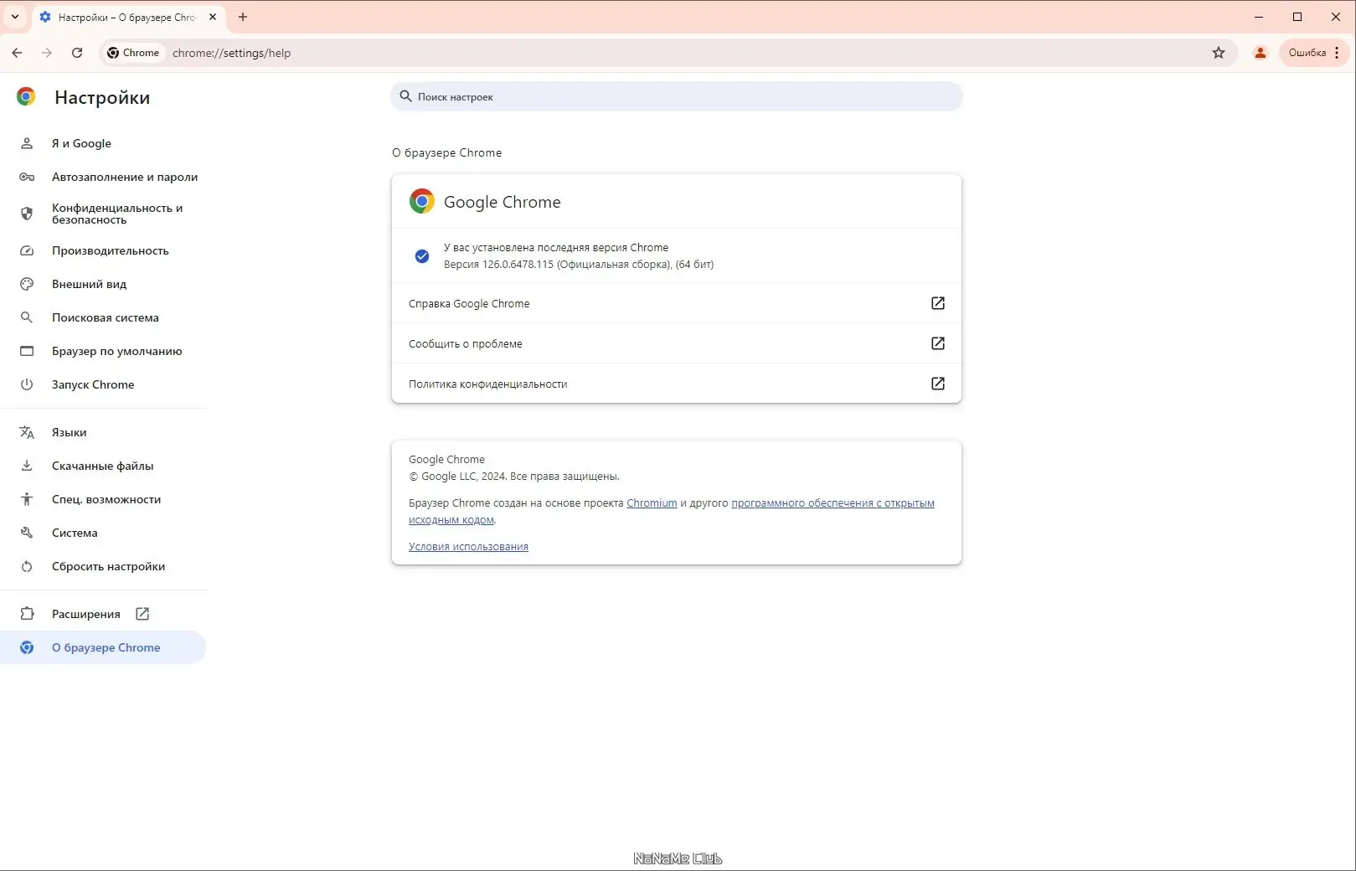Open Конфиденциальность и безопасность settings
Image resolution: width=1356 pixels, height=871 pixels.
[x=103, y=214]
